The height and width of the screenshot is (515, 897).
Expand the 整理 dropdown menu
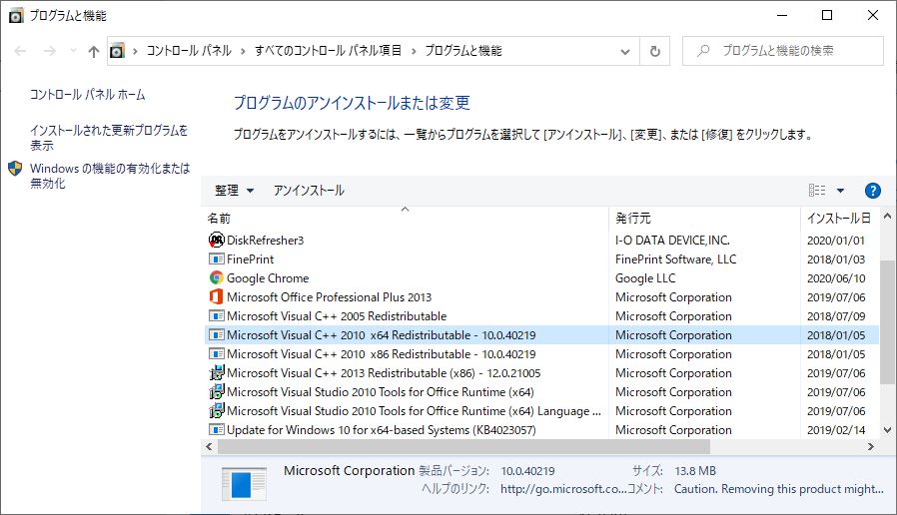click(234, 191)
